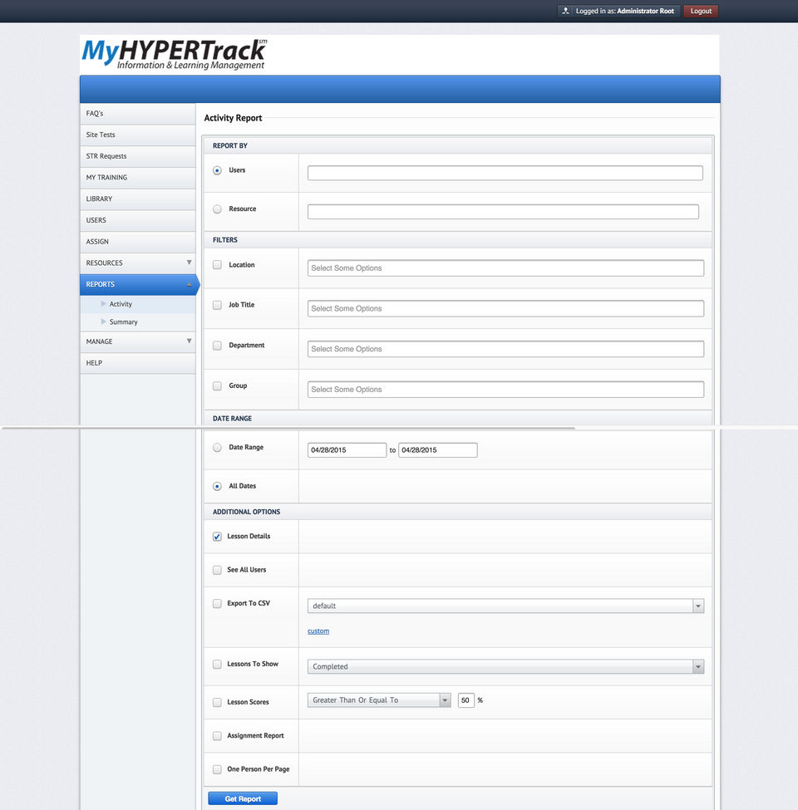Check the Group filter checkbox
Screen dimensions: 798x810
pyautogui.click(x=217, y=385)
